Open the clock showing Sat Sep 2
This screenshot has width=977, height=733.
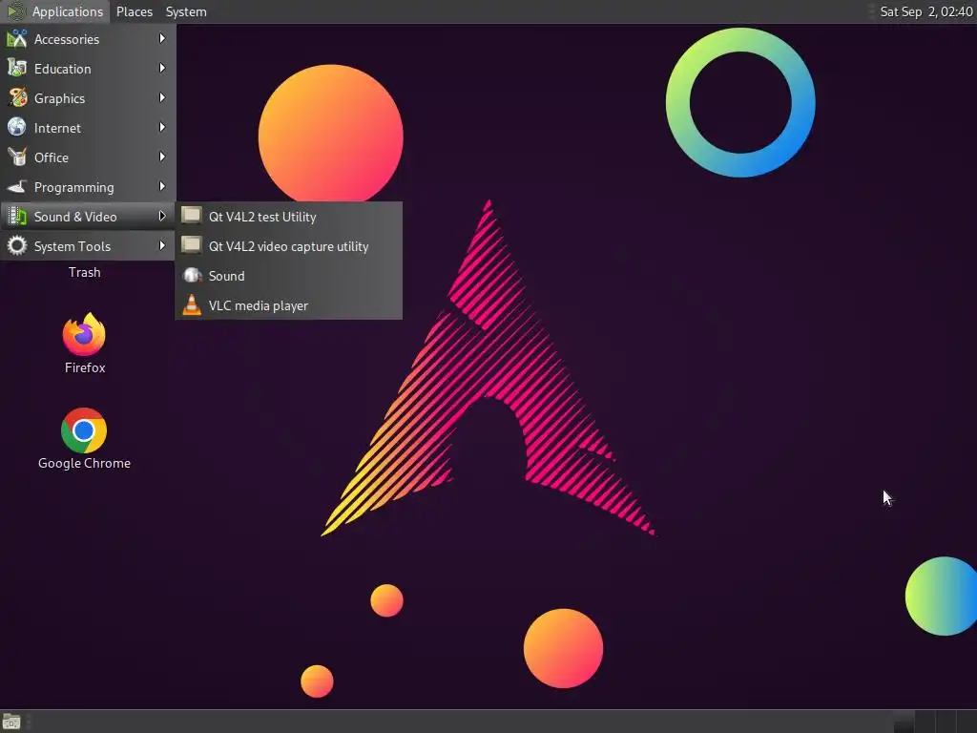(x=925, y=11)
